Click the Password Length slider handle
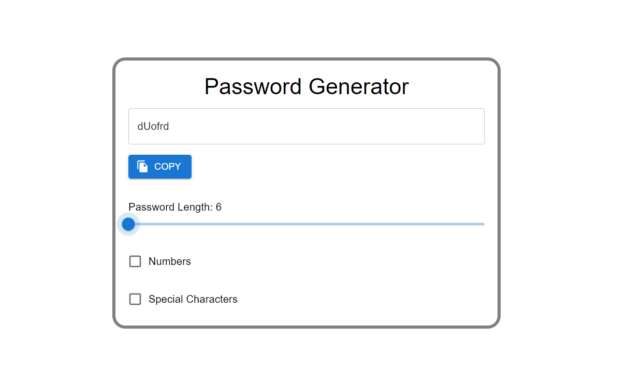This screenshot has height=384, width=642. click(x=128, y=224)
